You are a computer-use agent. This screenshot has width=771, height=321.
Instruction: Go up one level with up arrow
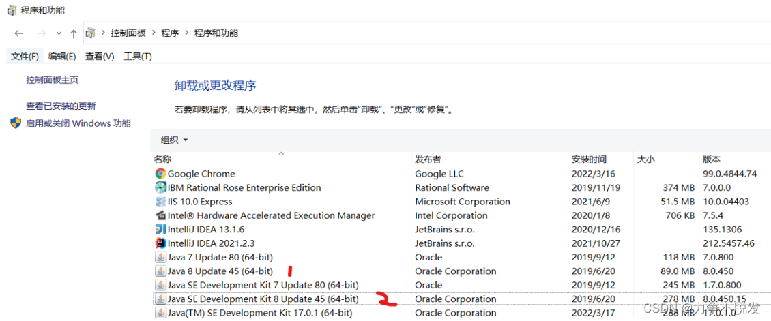74,33
